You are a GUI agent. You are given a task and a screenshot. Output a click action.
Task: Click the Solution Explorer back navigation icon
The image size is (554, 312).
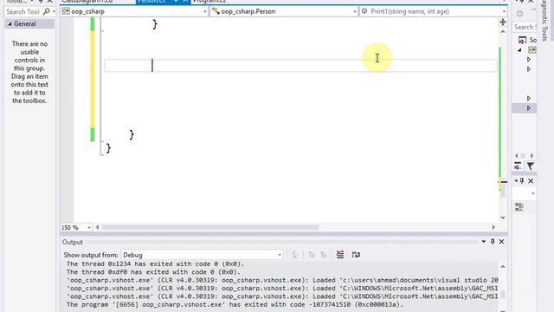pyautogui.click(x=519, y=14)
